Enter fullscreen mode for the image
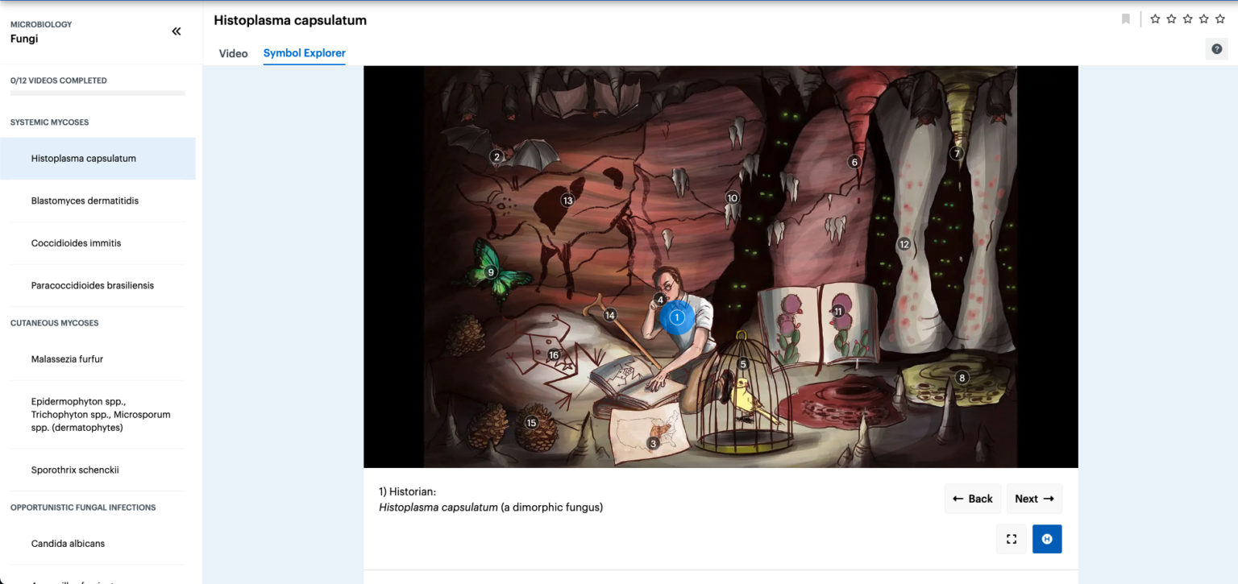 (x=1012, y=539)
